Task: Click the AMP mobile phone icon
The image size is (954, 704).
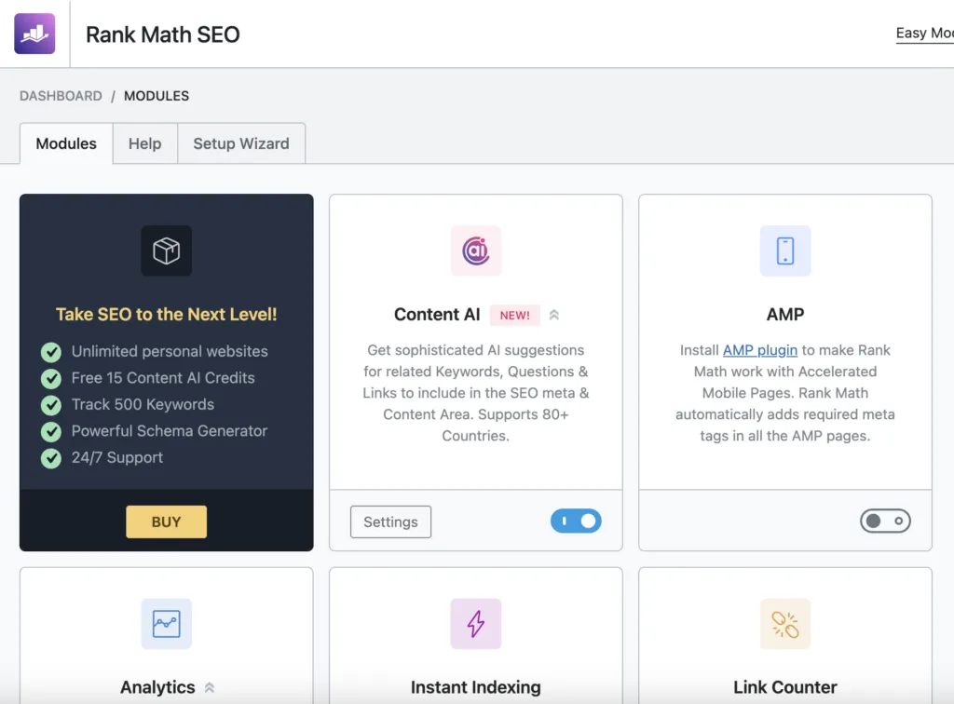Action: (x=784, y=250)
